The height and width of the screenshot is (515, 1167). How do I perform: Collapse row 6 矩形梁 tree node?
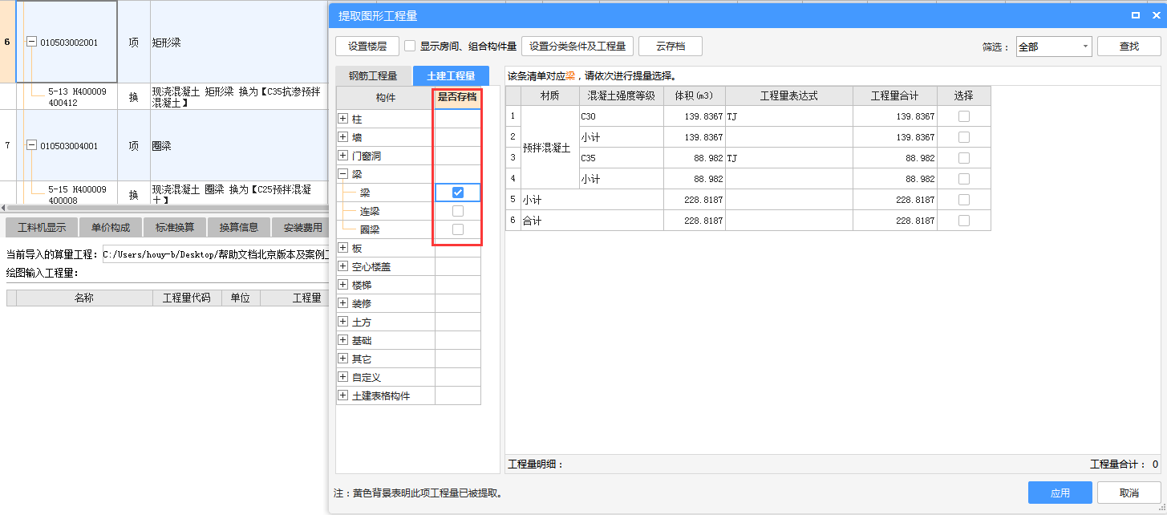[31, 43]
